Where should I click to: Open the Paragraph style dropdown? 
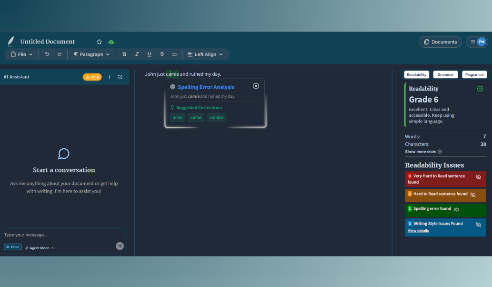91,54
